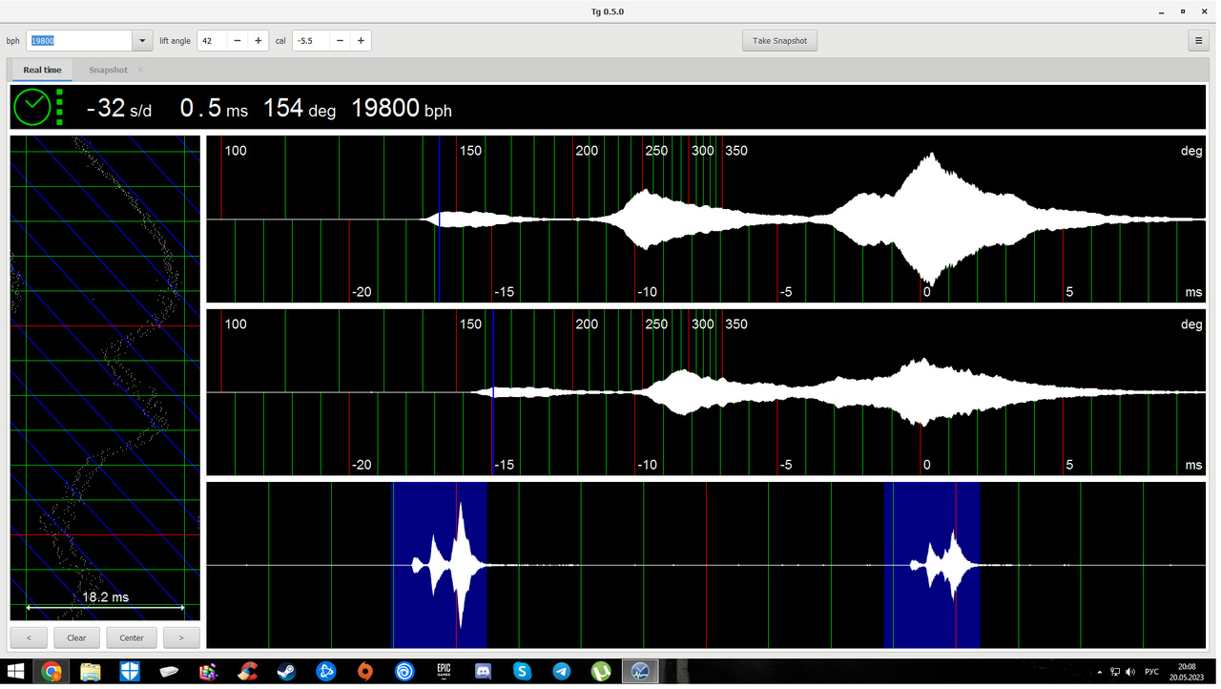Open Telegram from the taskbar
1221x689 pixels.
point(562,672)
